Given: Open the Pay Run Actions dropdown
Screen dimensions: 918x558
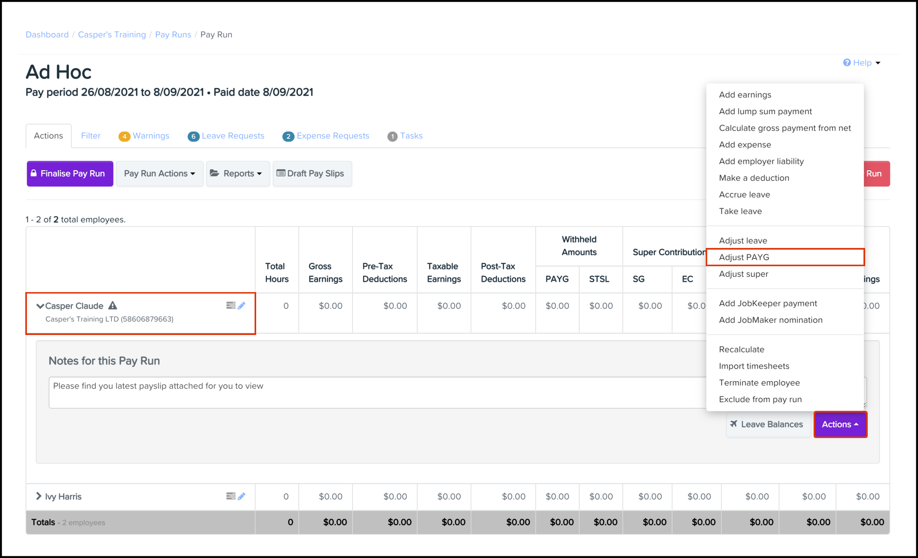Looking at the screenshot, I should [x=159, y=173].
